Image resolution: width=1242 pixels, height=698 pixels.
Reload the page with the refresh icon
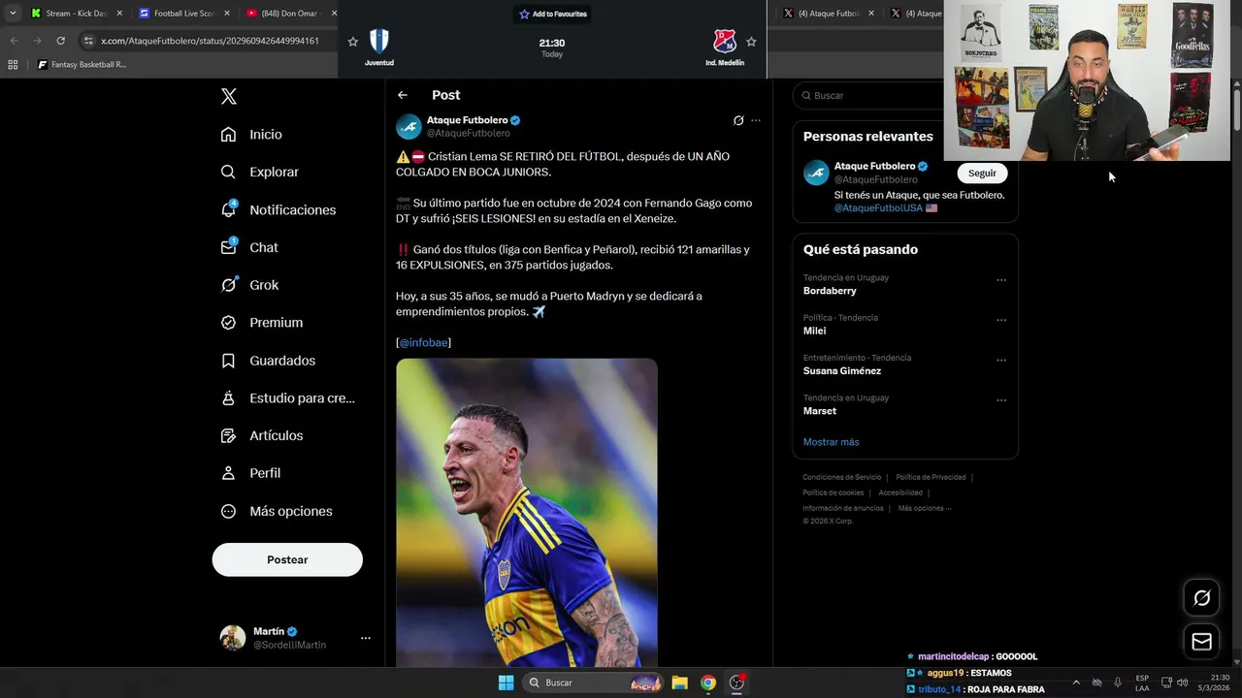60,41
